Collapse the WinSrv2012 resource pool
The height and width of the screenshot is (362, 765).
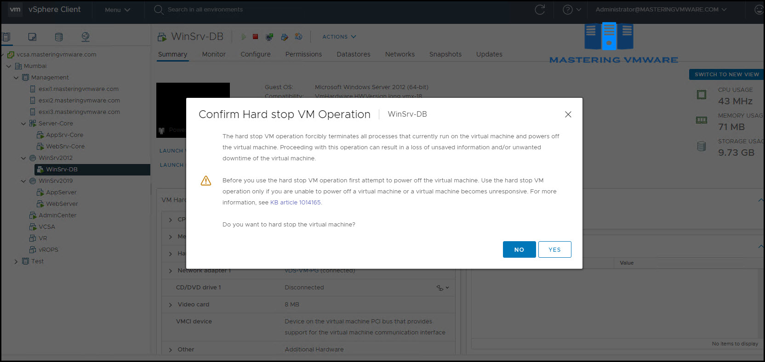(23, 158)
